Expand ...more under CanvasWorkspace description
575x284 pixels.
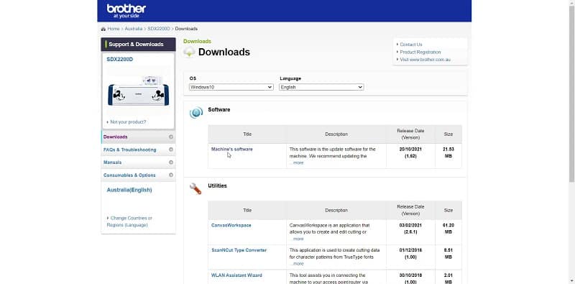(x=298, y=239)
